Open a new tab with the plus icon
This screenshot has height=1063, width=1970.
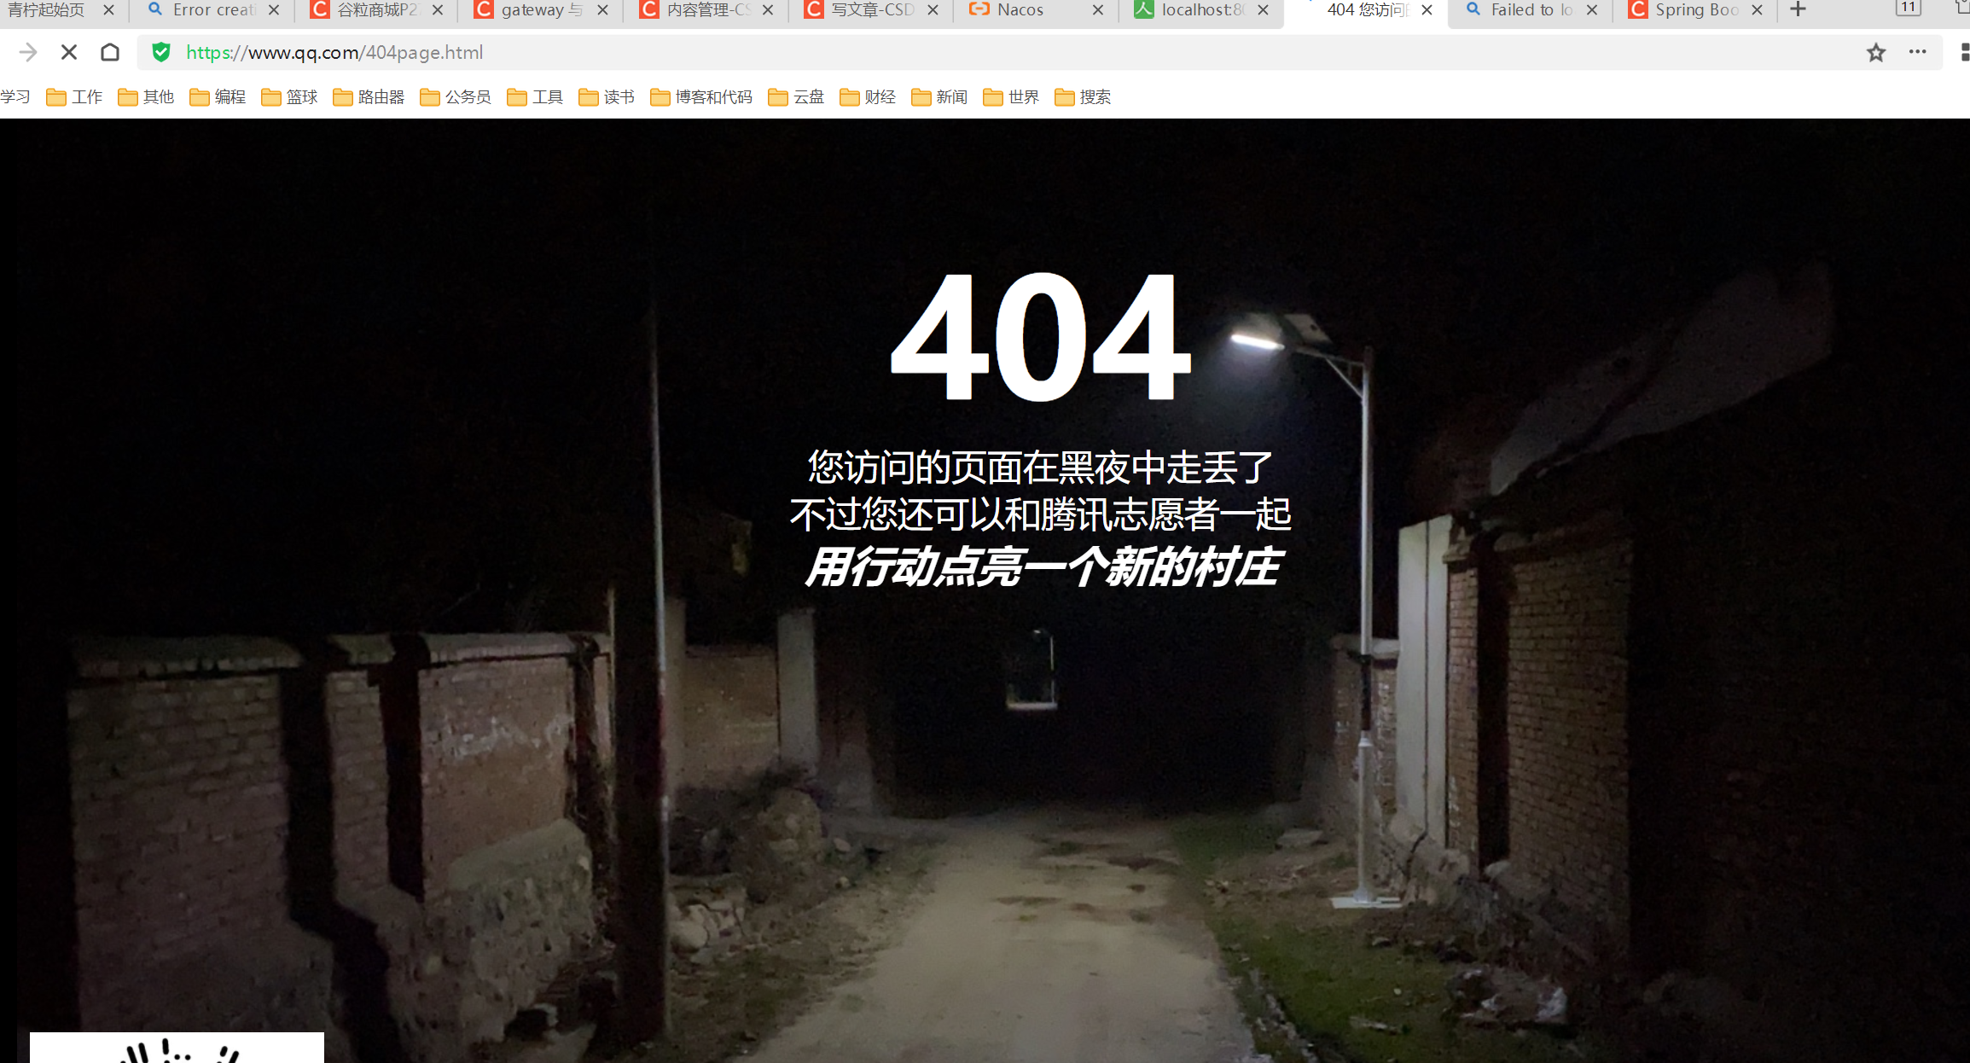point(1798,9)
